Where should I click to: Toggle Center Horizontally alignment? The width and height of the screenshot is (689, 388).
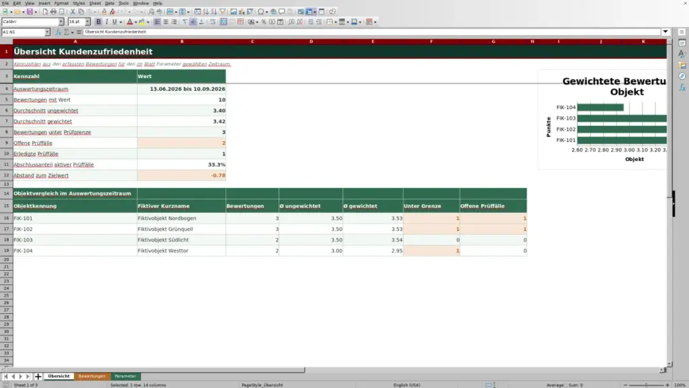tap(166, 22)
